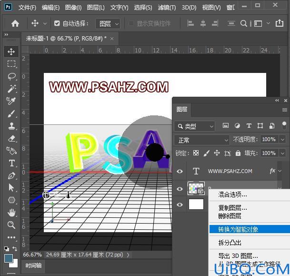
Task: Click the align left edges icon
Action: coord(190,23)
